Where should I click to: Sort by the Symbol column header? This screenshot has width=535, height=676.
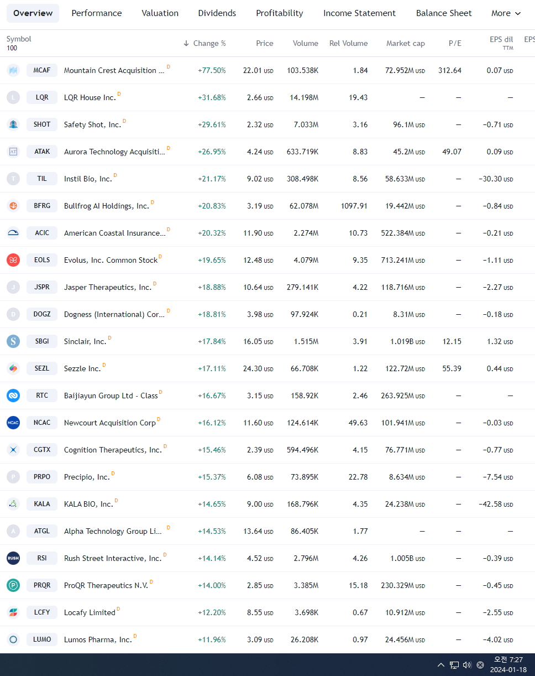click(x=19, y=39)
